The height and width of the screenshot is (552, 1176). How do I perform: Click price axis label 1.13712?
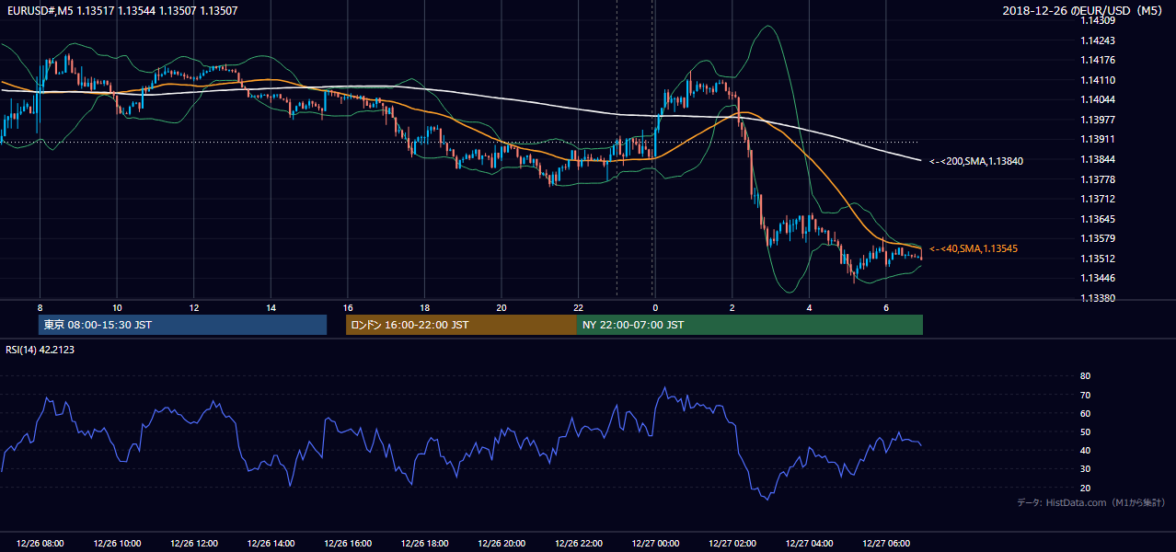pos(1097,199)
